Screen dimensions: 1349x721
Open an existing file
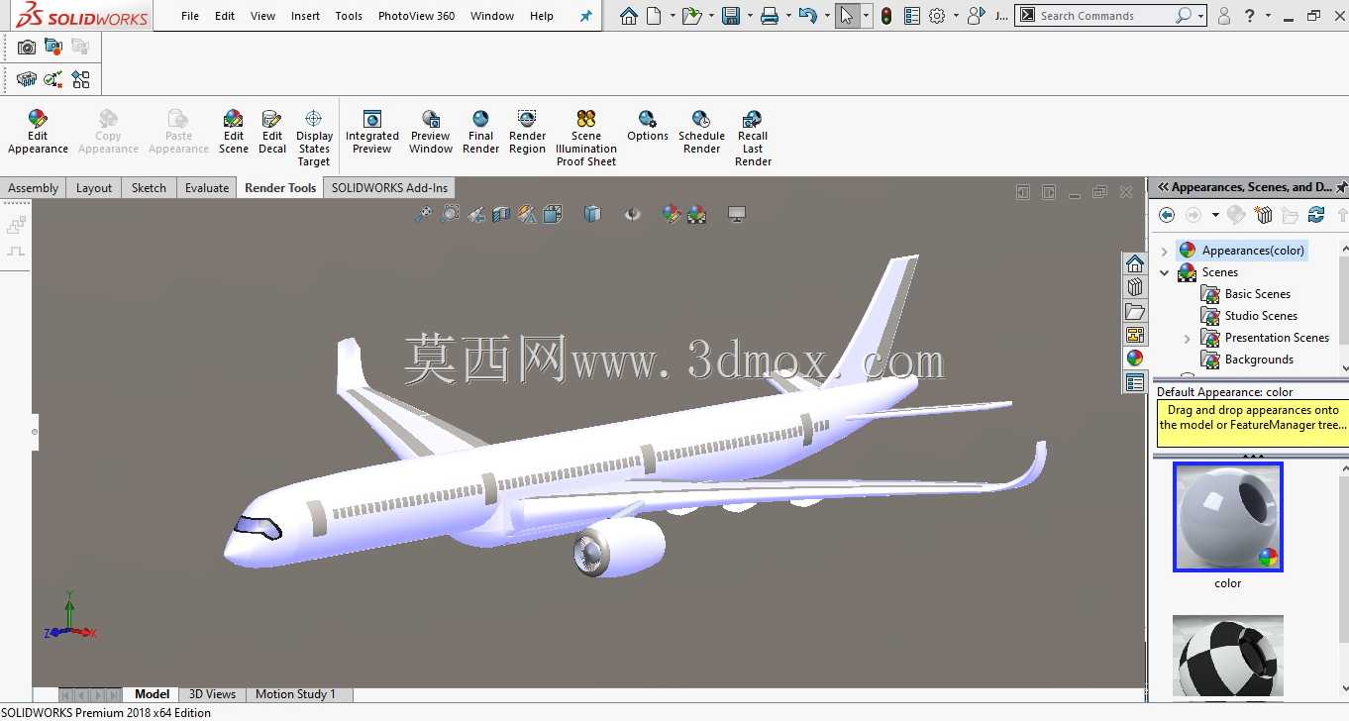tap(691, 16)
